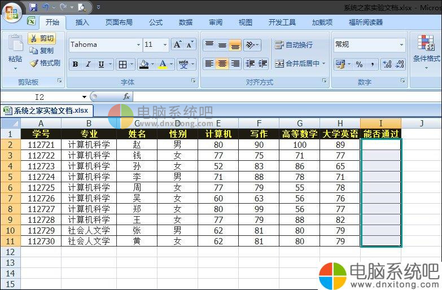The height and width of the screenshot is (290, 442).
Task: Open the Tahoma font name dropdown
Action: 138,45
